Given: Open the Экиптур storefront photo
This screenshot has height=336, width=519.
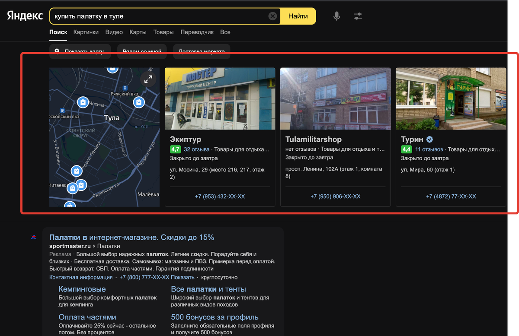Looking at the screenshot, I should [x=220, y=98].
